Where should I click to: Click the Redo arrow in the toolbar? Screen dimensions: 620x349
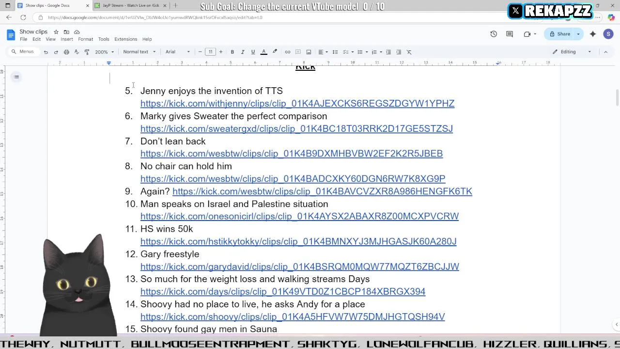(x=56, y=52)
